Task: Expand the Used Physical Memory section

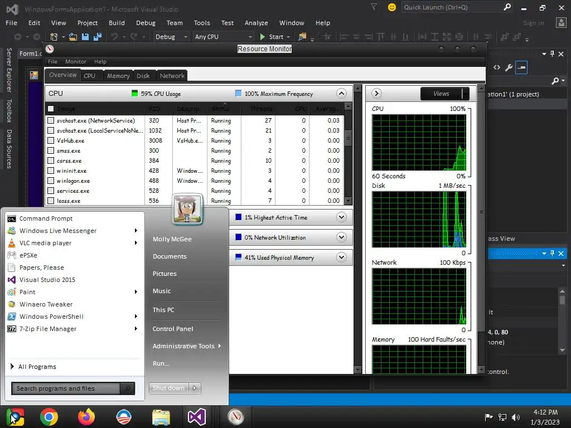Action: point(341,257)
